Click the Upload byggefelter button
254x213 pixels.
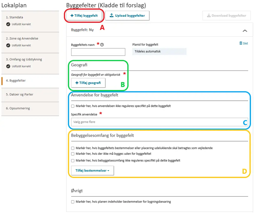click(127, 16)
